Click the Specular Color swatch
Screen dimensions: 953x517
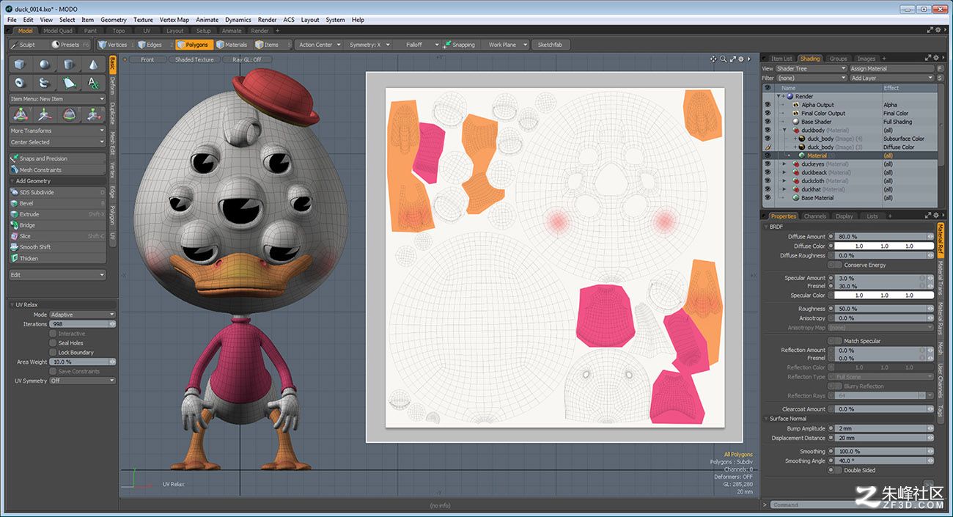click(x=884, y=296)
